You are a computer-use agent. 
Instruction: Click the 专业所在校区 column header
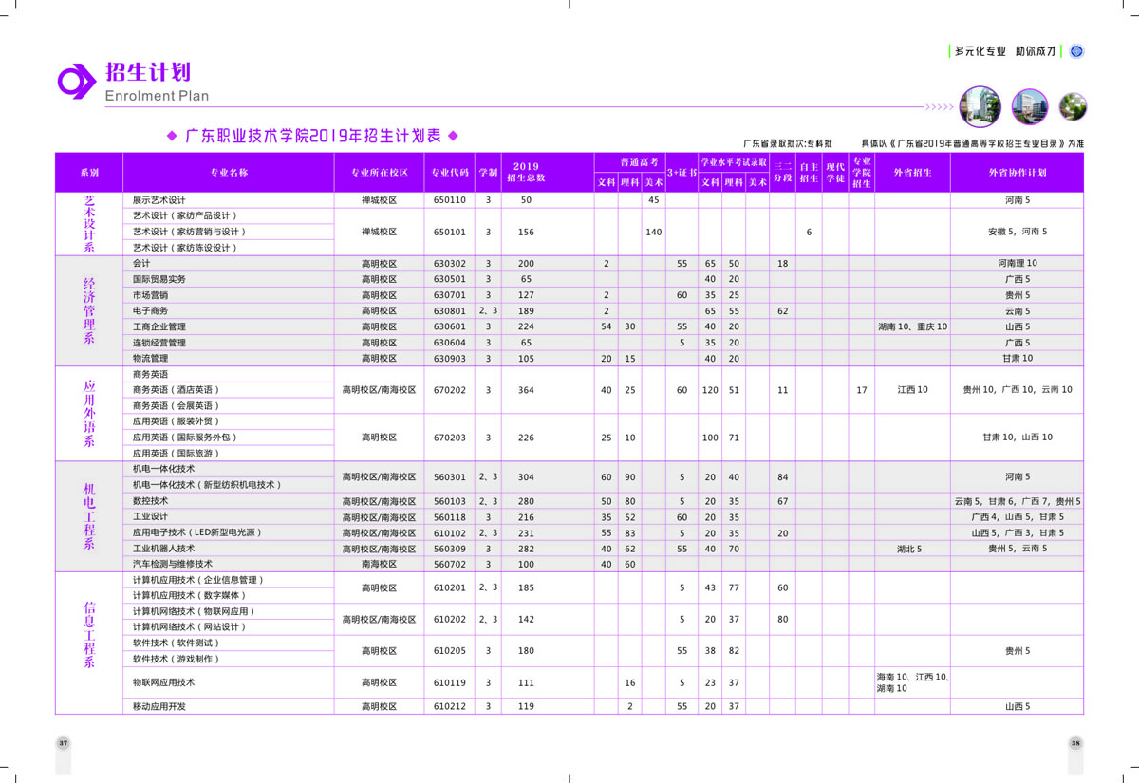coord(380,173)
